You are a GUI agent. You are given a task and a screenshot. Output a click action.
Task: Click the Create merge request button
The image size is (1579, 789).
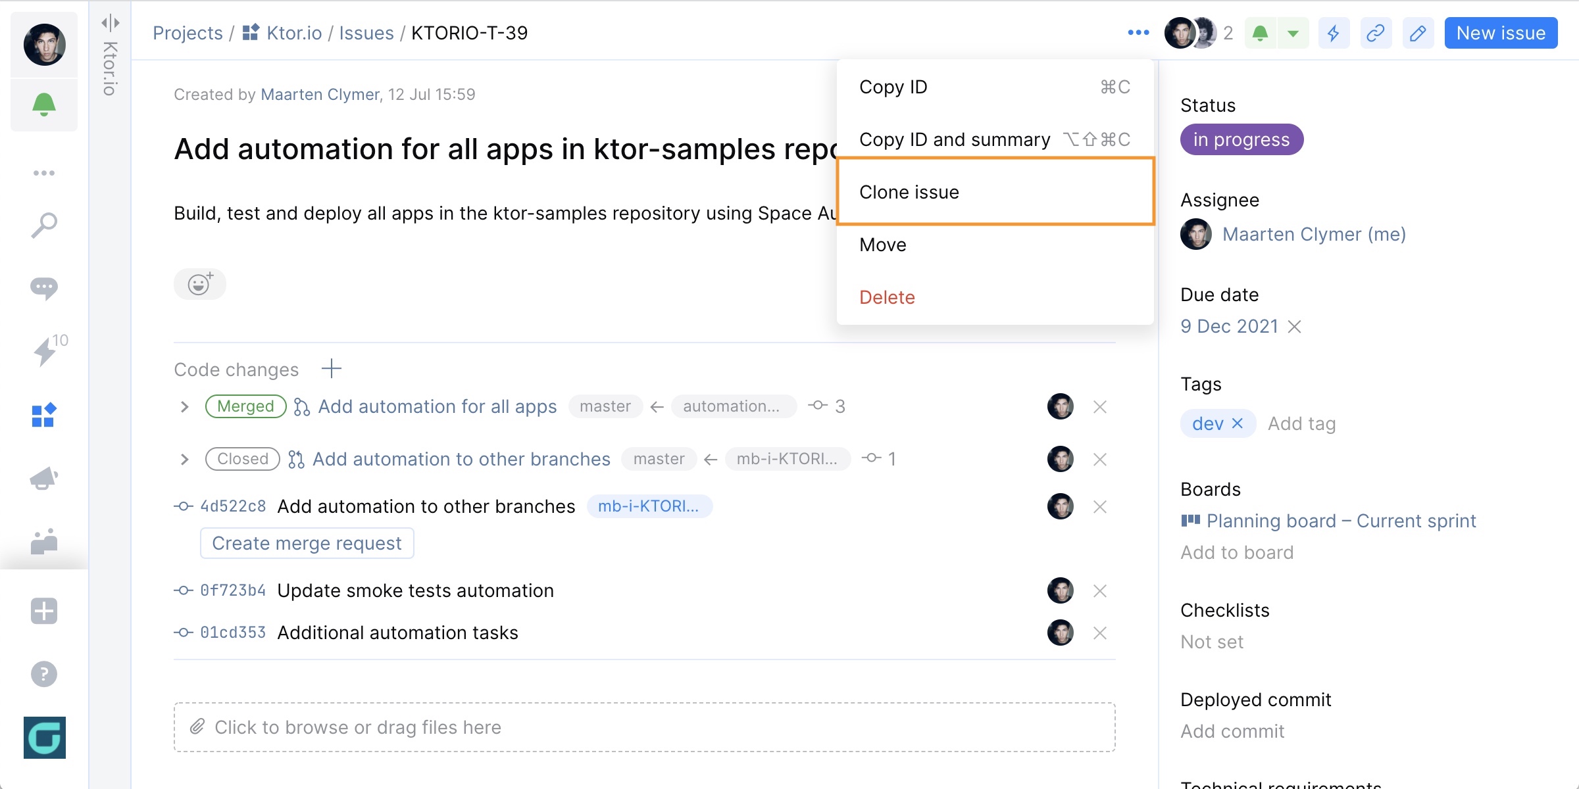307,542
